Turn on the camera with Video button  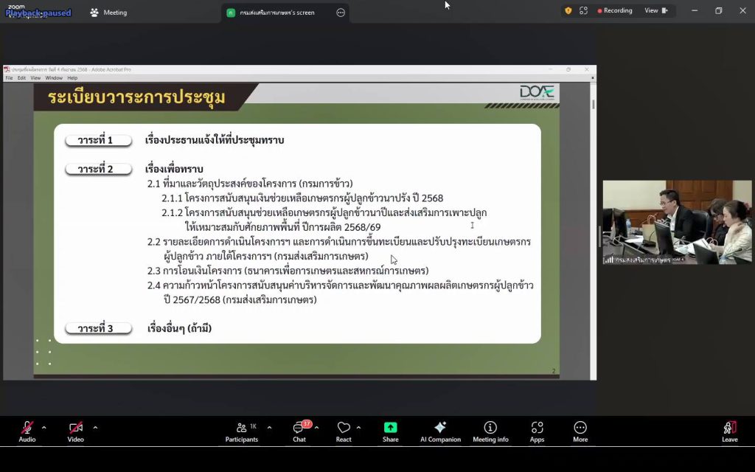coord(75,431)
